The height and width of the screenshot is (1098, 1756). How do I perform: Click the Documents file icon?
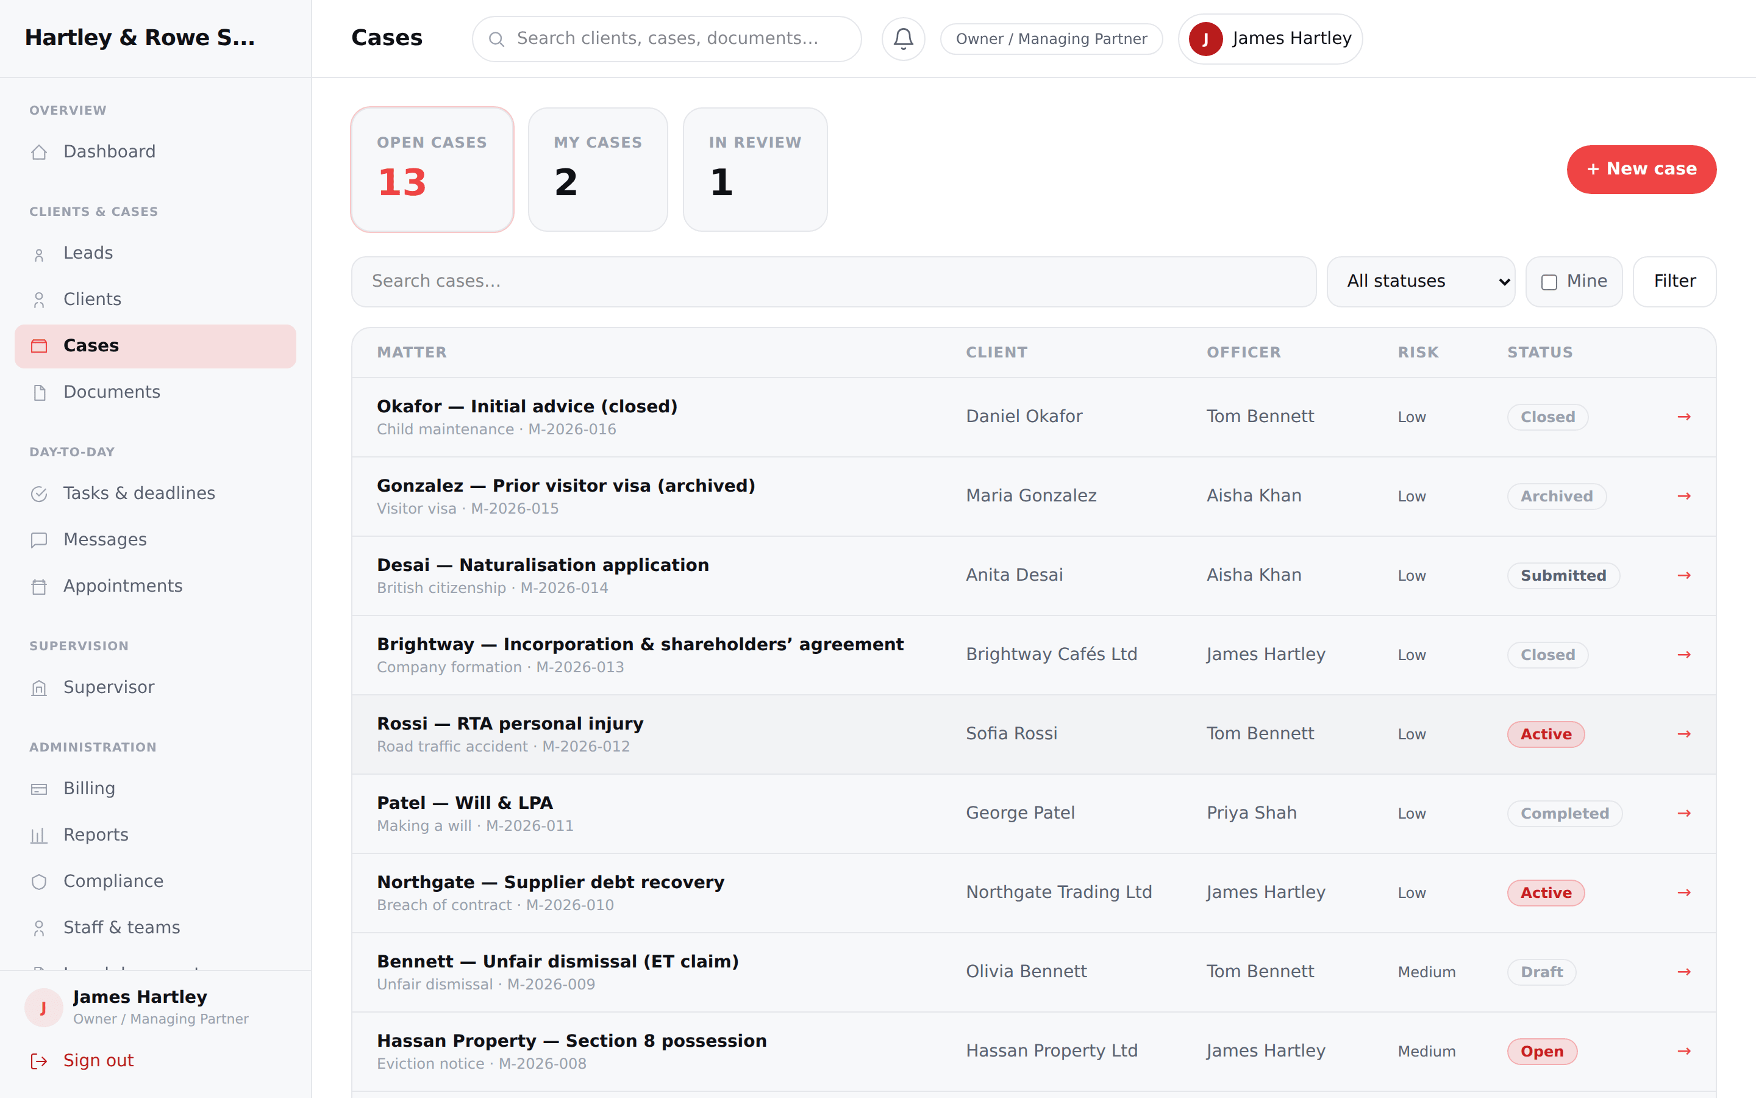pyautogui.click(x=39, y=392)
